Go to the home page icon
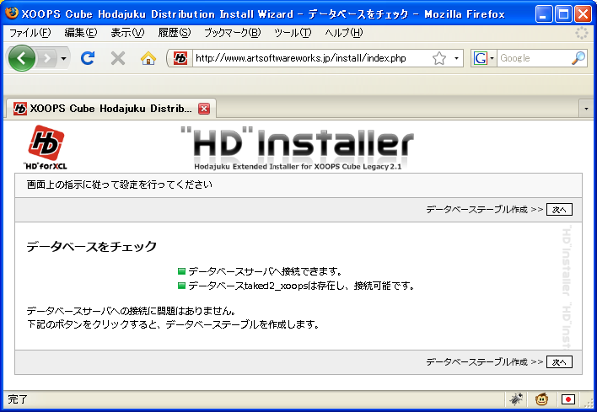Screen dimensions: 597x412 click(148, 58)
